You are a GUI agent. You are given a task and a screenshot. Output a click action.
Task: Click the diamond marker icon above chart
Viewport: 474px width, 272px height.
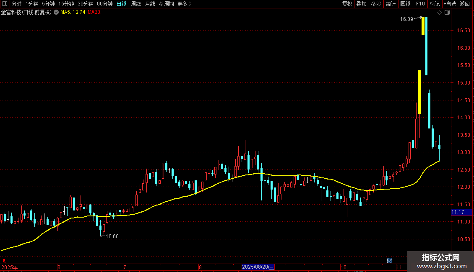click(439, 13)
